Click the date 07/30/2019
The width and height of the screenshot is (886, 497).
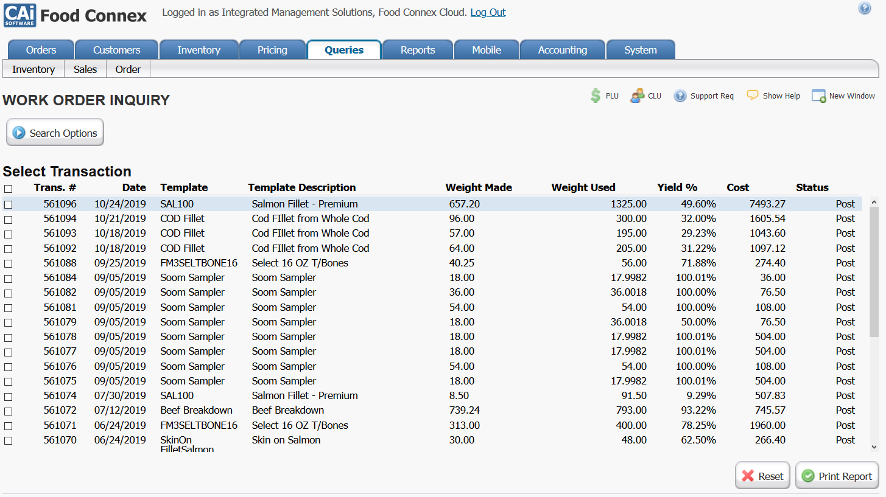[x=120, y=395]
